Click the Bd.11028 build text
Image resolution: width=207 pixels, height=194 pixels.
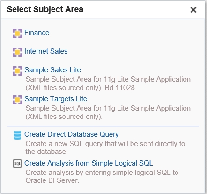120,88
